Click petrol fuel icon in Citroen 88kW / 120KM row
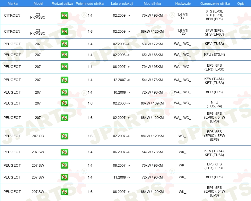 [x=64, y=31]
